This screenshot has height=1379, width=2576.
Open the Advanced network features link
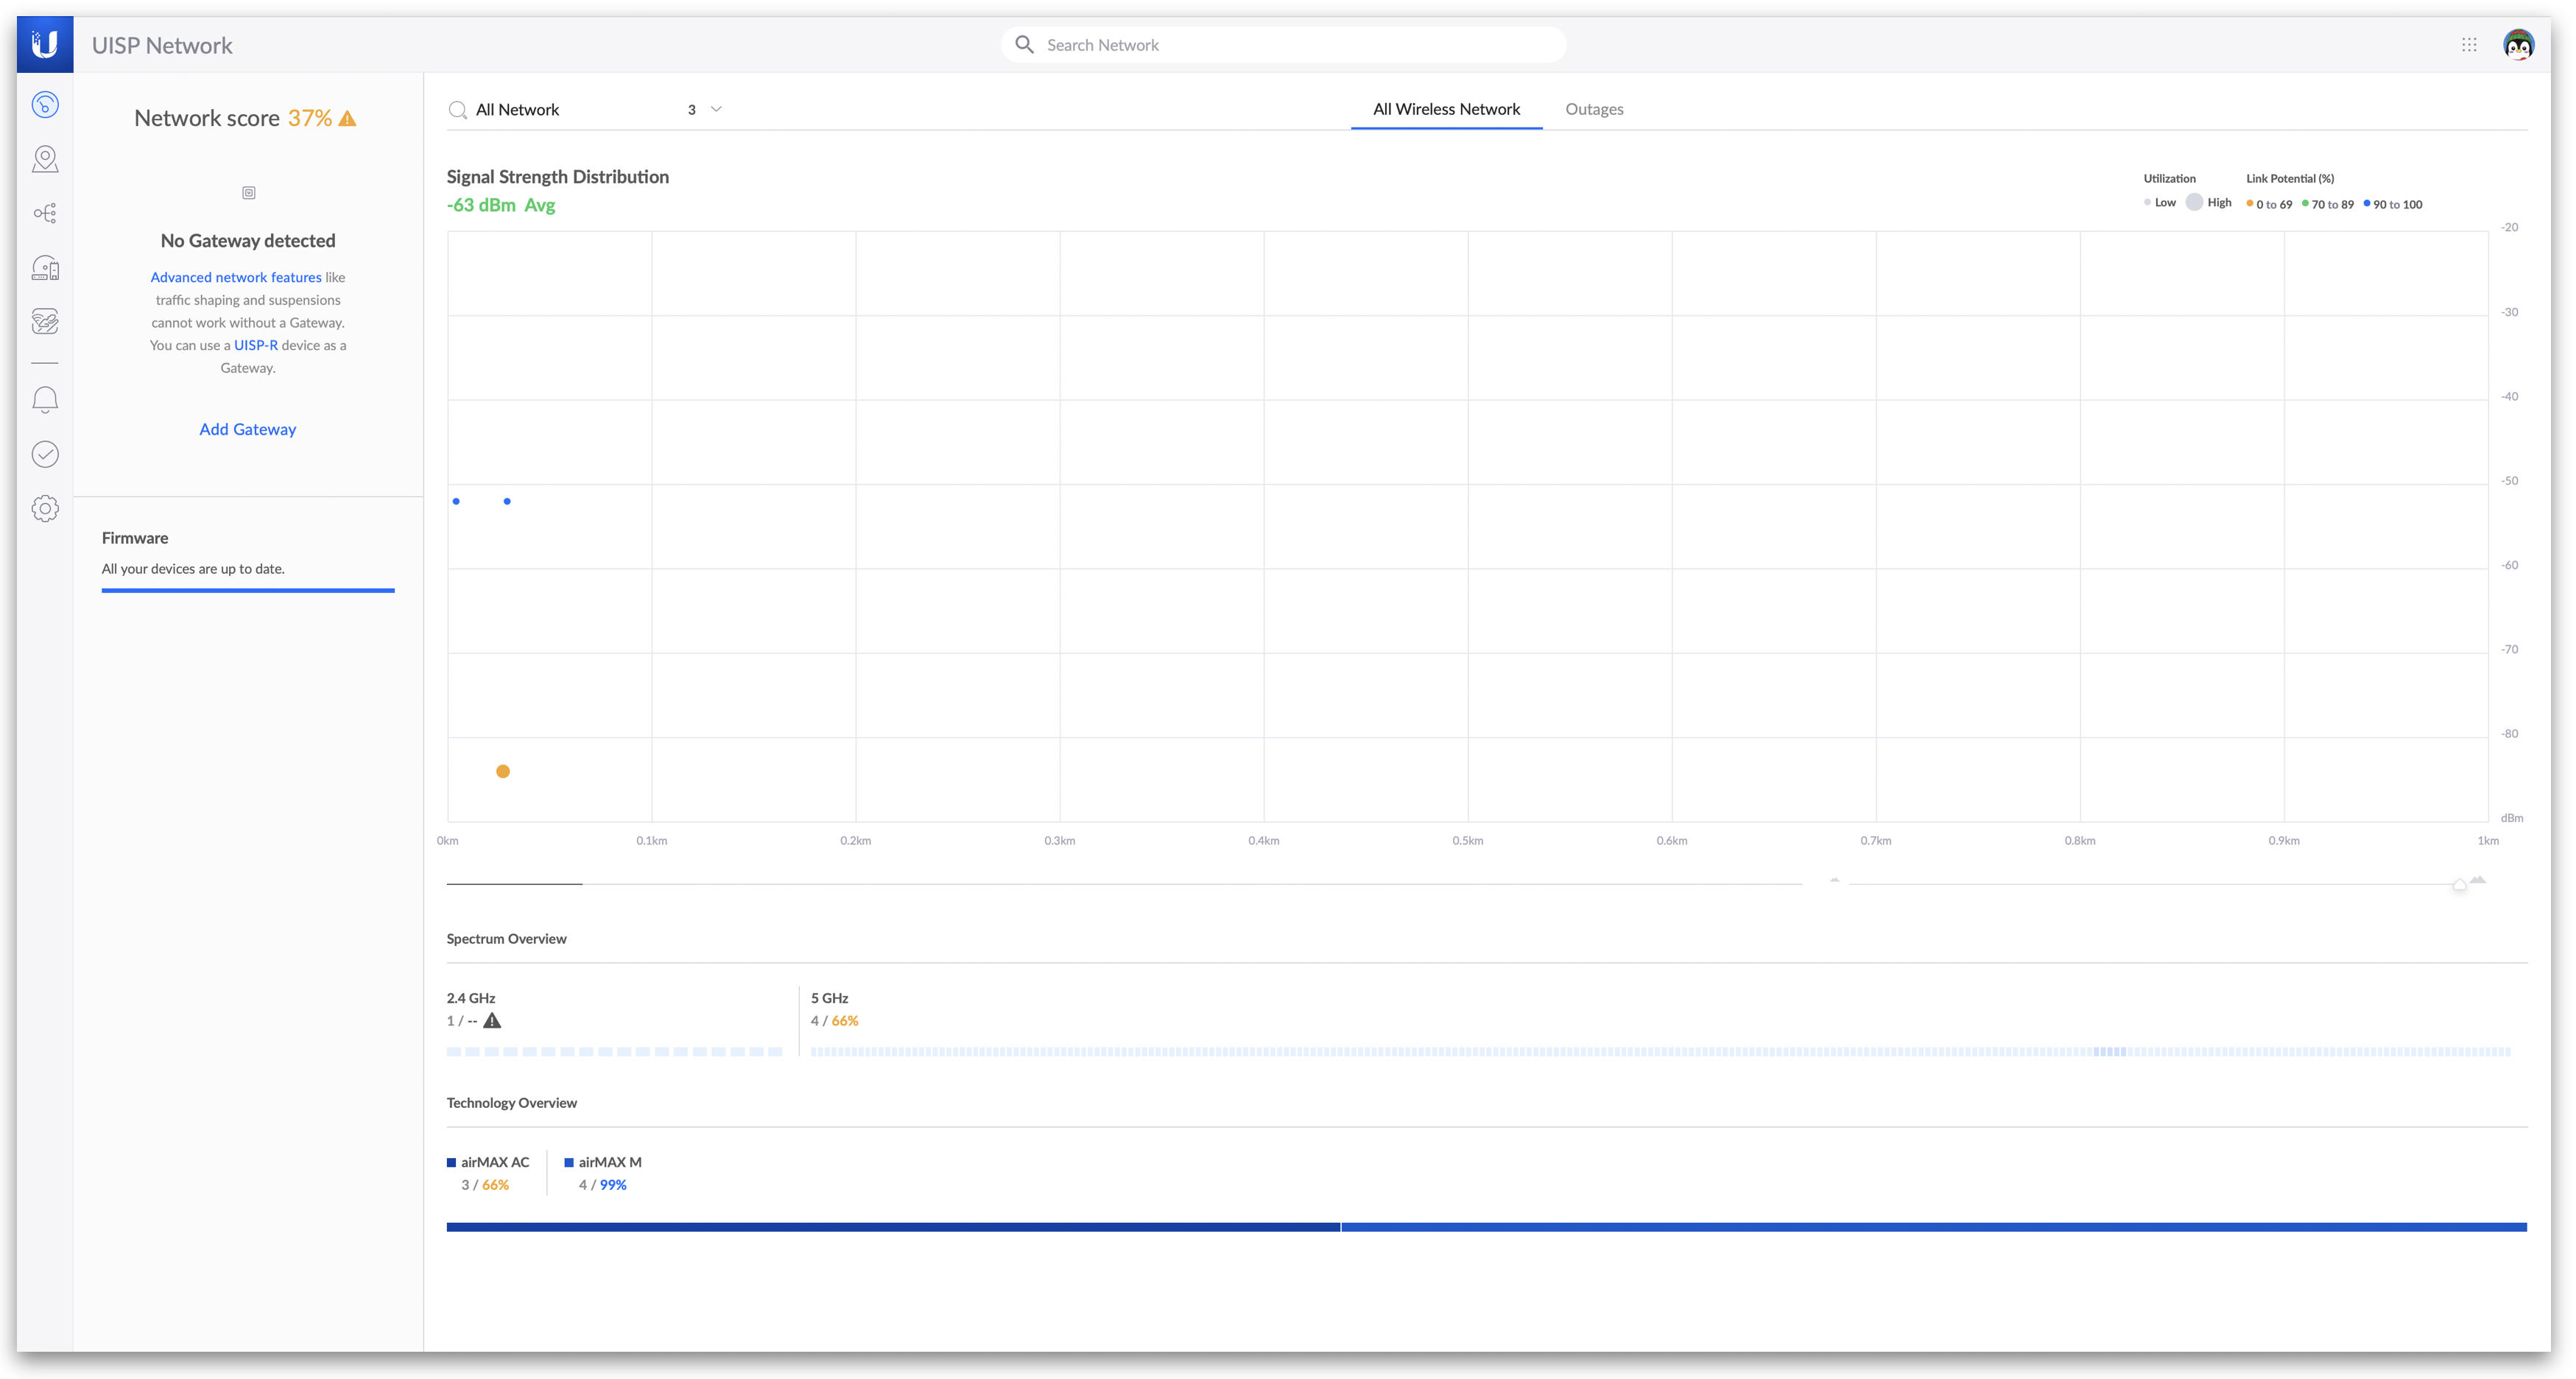[x=236, y=277]
